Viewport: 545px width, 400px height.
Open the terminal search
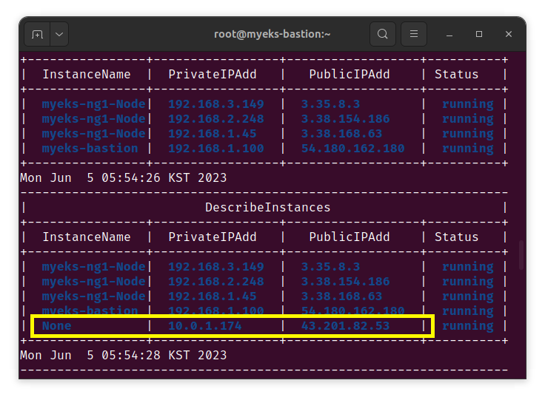point(383,34)
